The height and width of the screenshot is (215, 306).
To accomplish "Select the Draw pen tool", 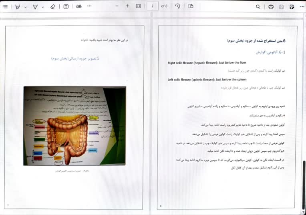I will coord(35,7).
